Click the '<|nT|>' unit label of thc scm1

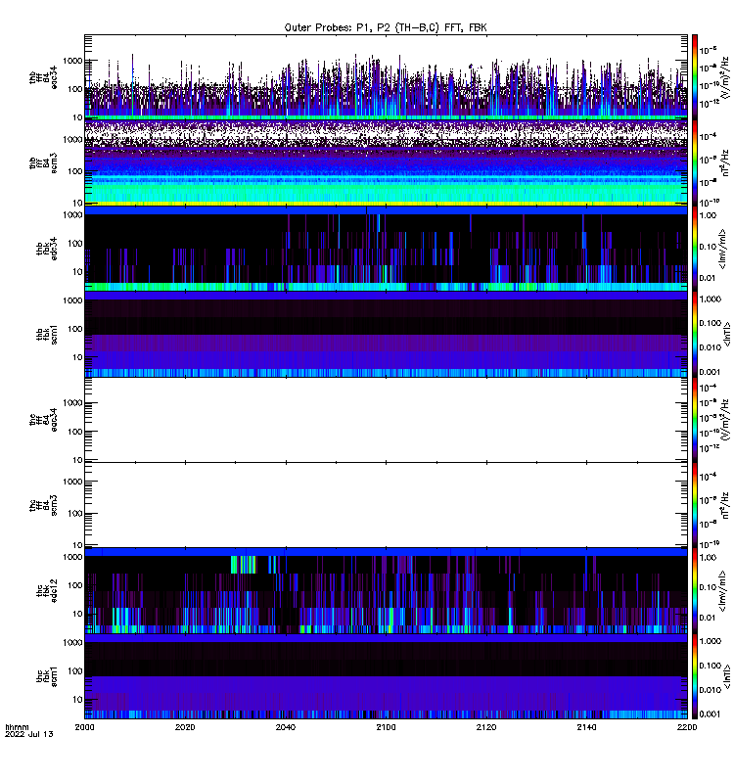point(727,676)
